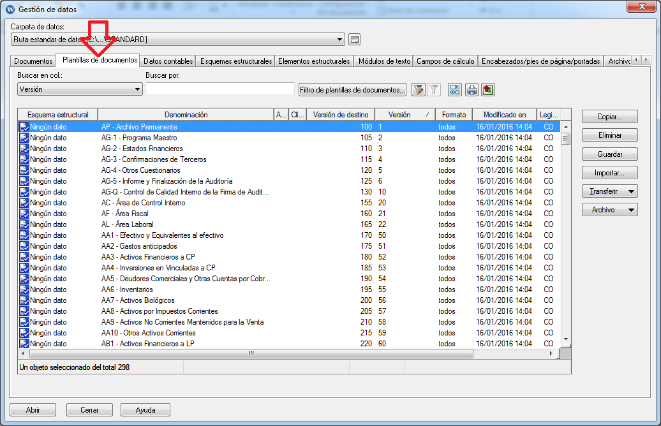Image resolution: width=661 pixels, height=426 pixels.
Task: Click the Abrir button
Action: click(x=33, y=410)
